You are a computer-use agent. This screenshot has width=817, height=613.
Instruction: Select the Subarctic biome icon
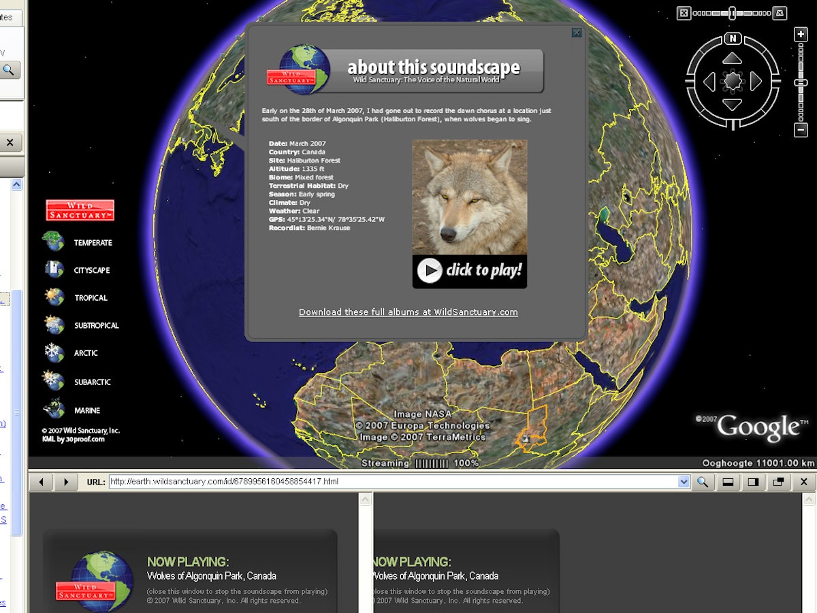pos(53,381)
